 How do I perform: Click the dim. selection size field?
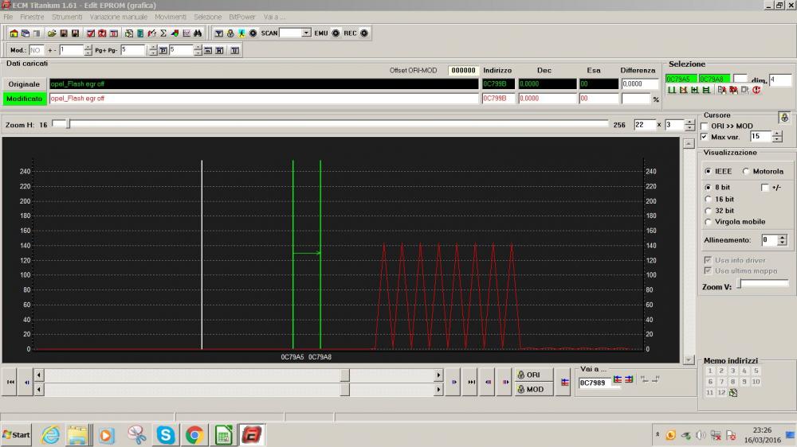pyautogui.click(x=780, y=80)
